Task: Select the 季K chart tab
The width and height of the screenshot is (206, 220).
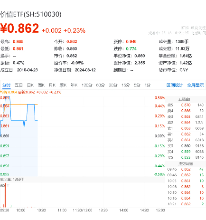Action: [x=63, y=85]
